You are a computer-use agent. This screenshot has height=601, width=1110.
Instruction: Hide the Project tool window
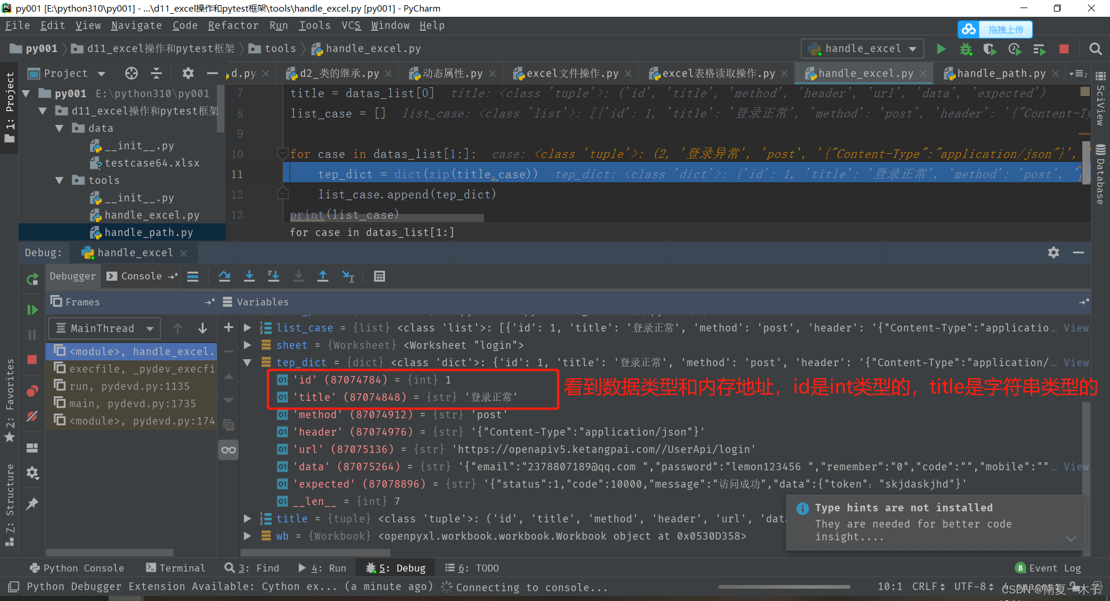212,73
